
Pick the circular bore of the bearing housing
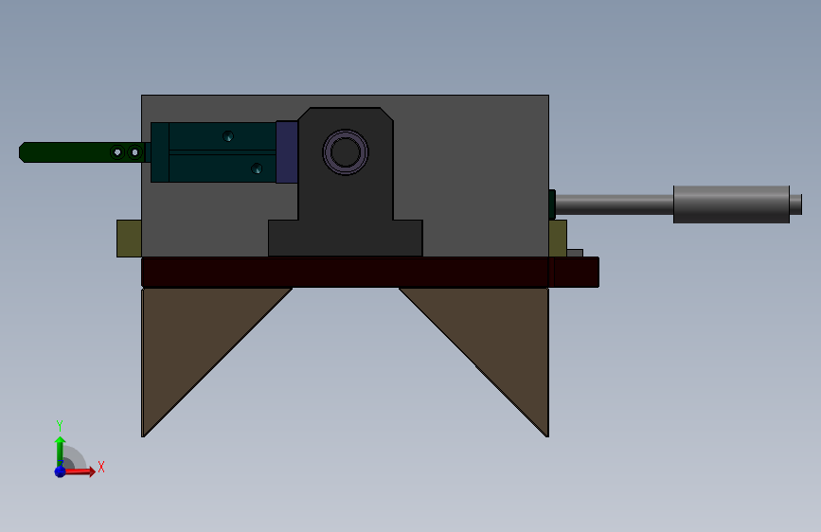(x=346, y=152)
